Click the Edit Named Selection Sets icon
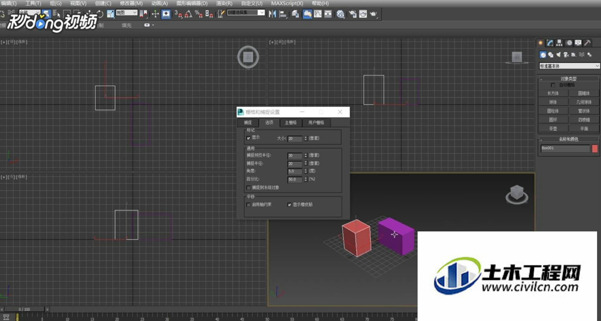 (221, 14)
